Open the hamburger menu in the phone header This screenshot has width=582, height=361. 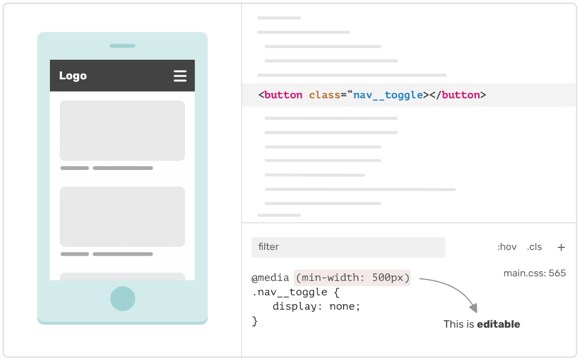click(180, 76)
